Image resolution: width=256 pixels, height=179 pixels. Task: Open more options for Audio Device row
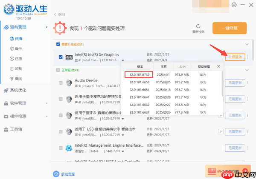tap(247, 83)
